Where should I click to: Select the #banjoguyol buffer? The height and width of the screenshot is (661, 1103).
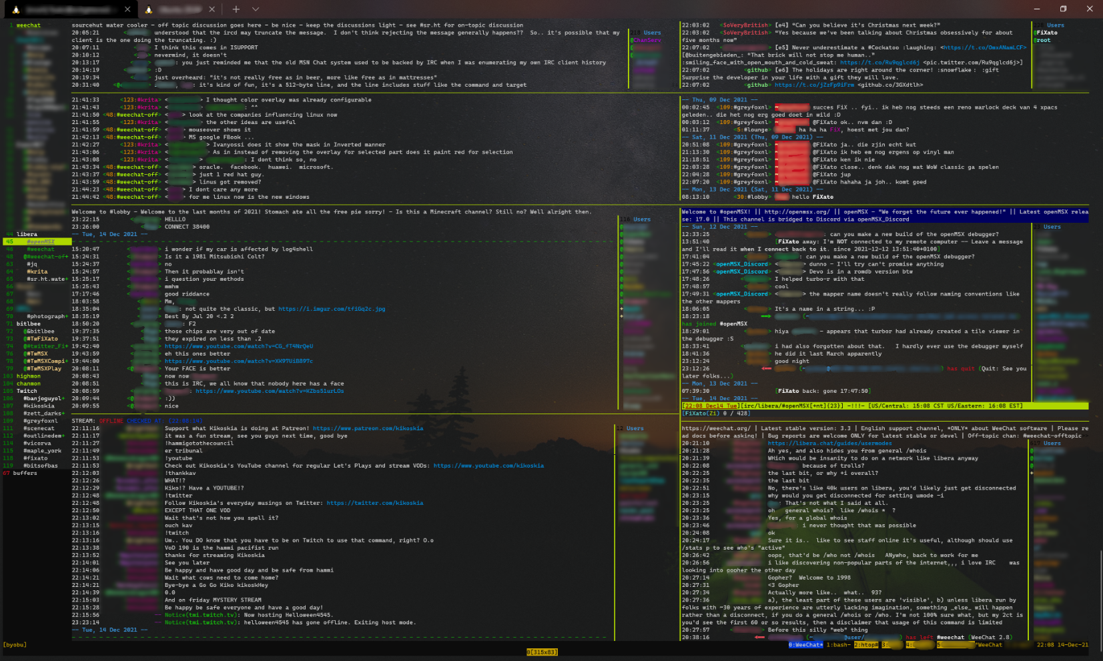click(x=44, y=398)
